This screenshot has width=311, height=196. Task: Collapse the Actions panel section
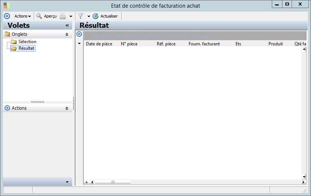click(67, 108)
